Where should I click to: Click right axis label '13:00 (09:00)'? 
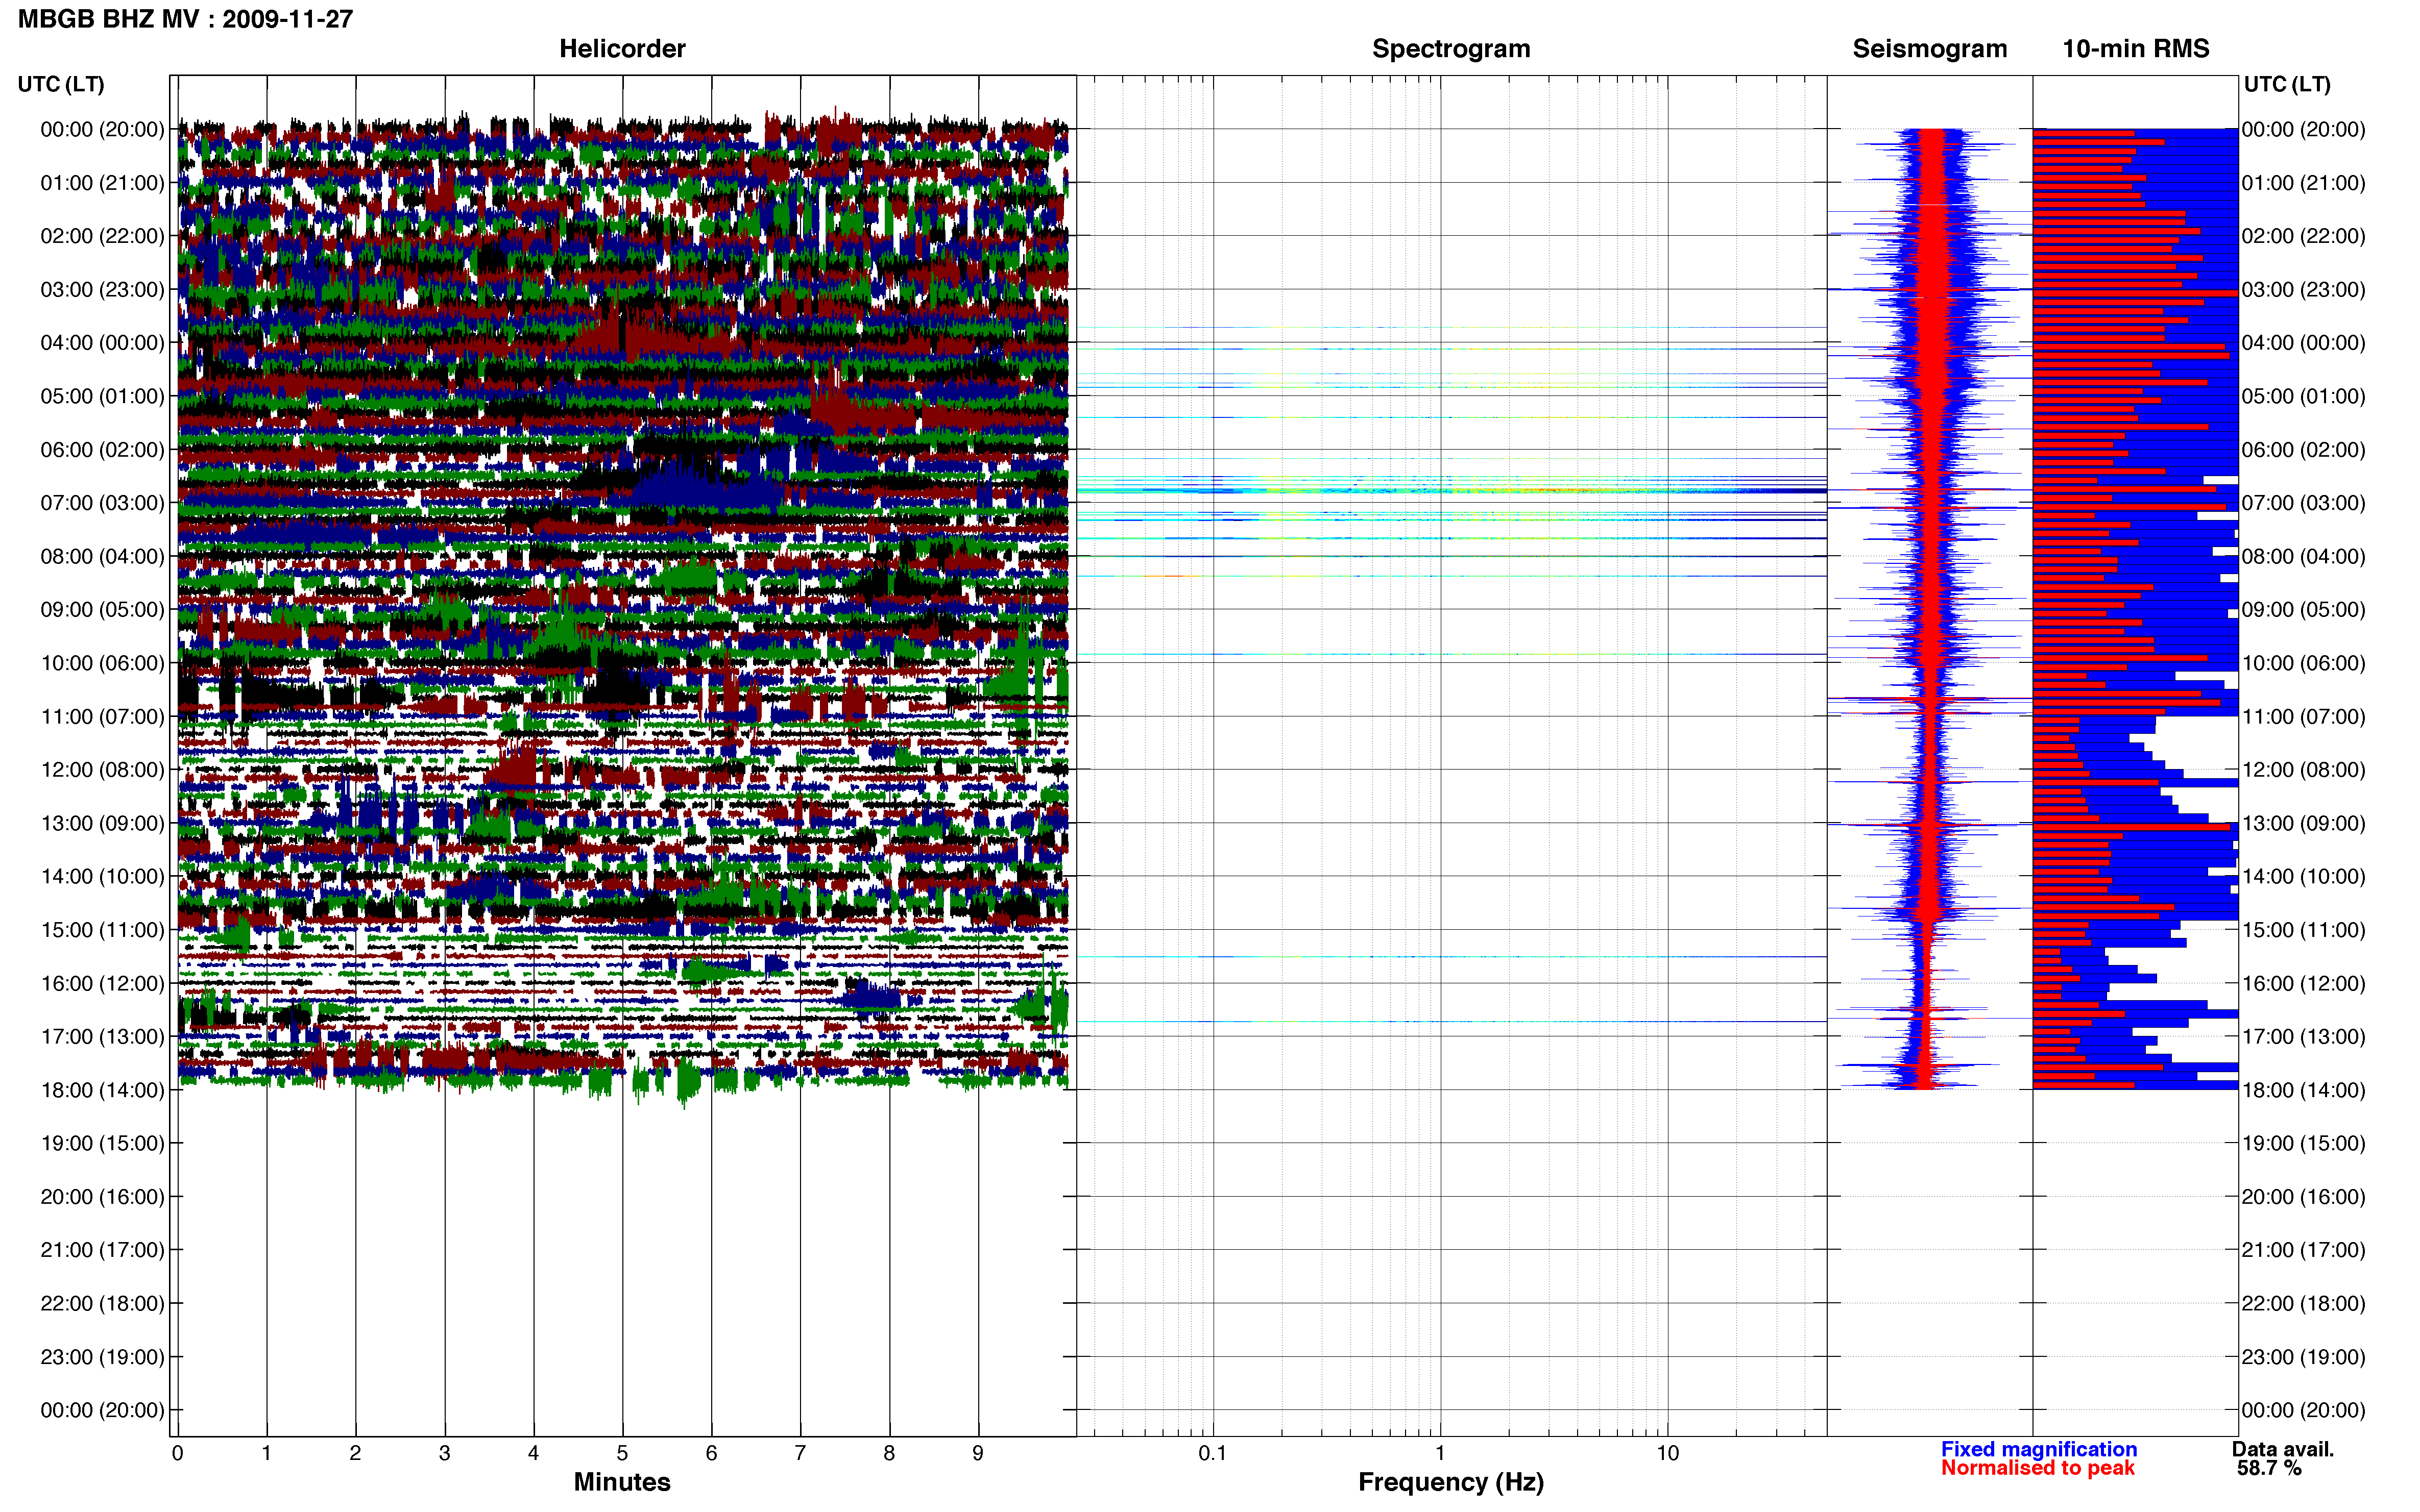2303,823
